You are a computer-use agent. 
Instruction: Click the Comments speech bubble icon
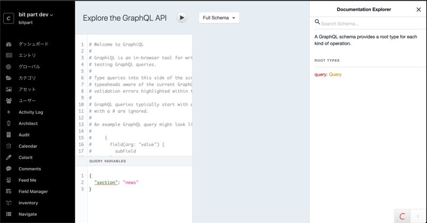coord(9,169)
